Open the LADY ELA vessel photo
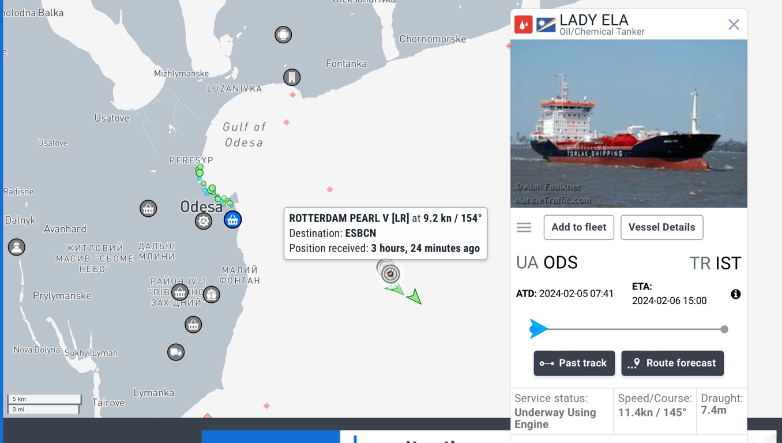The image size is (782, 443). point(629,123)
